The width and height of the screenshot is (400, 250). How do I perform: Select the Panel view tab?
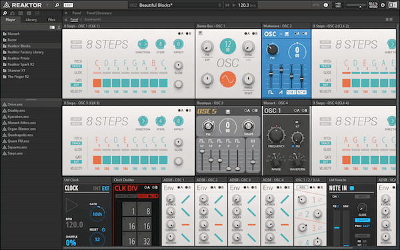77,13
